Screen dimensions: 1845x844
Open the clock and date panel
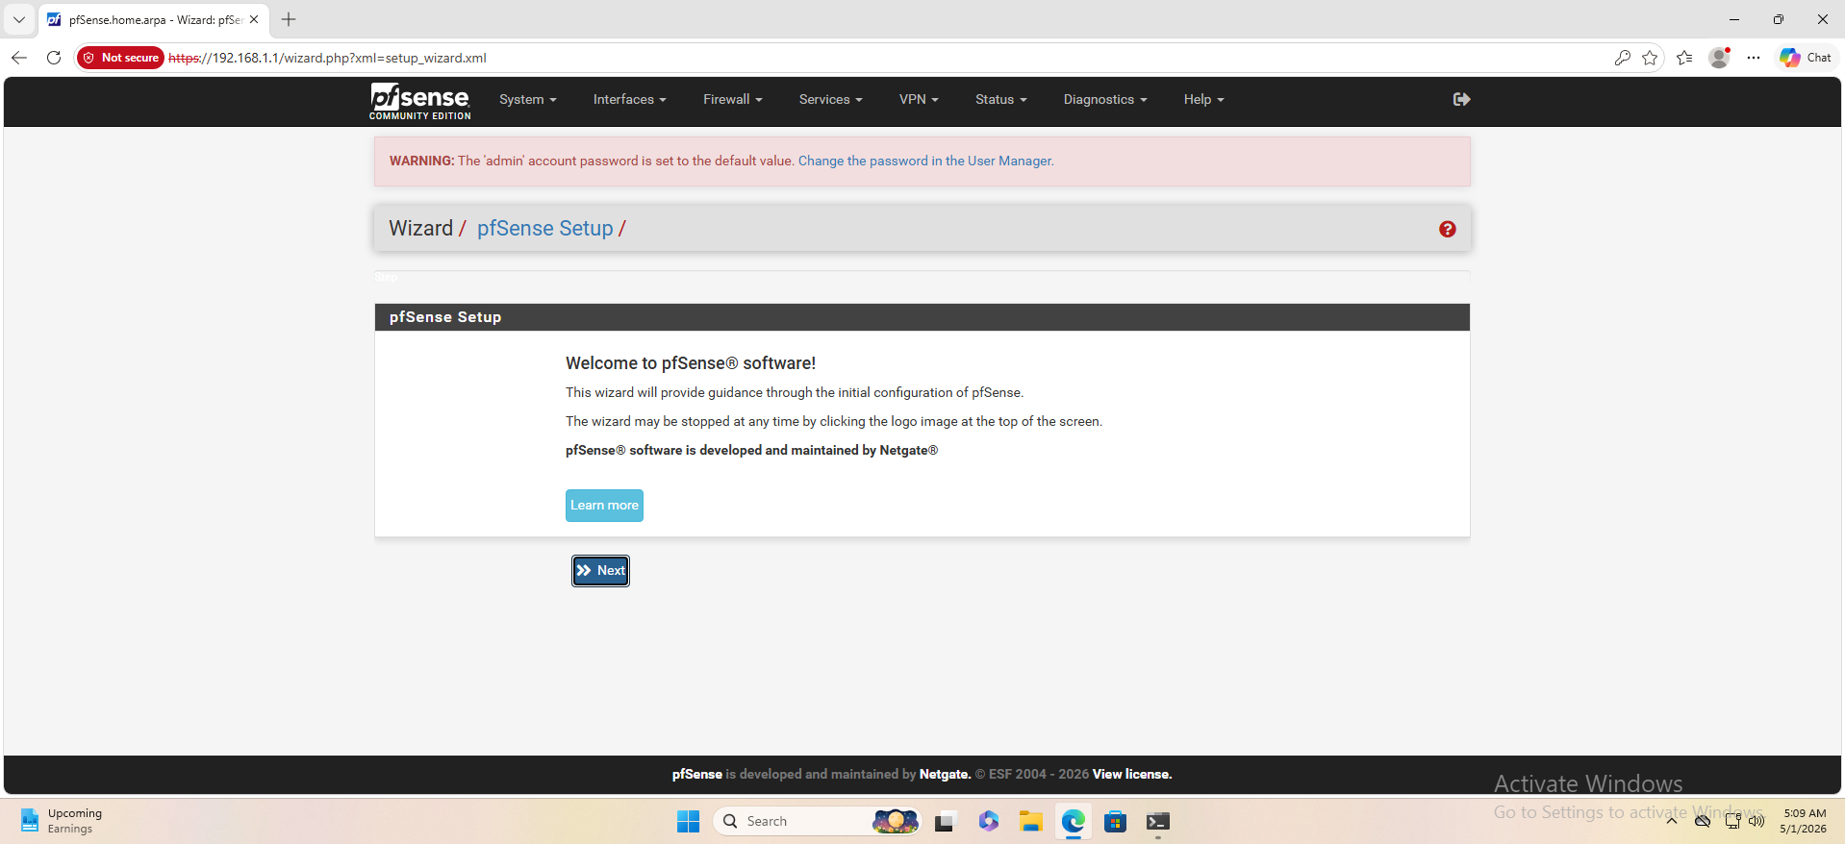(1804, 821)
